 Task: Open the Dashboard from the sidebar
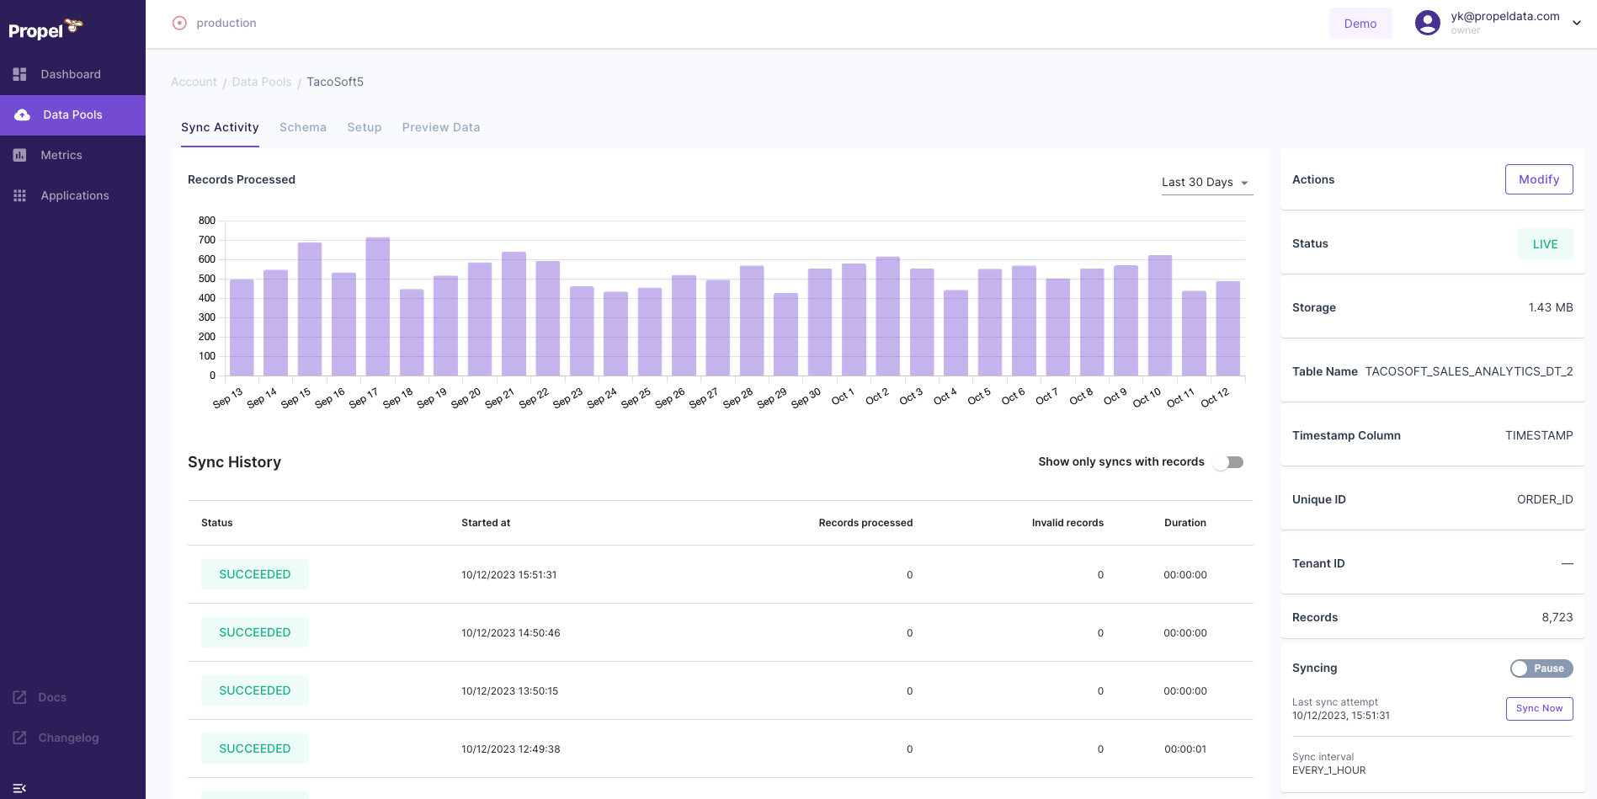(x=71, y=74)
